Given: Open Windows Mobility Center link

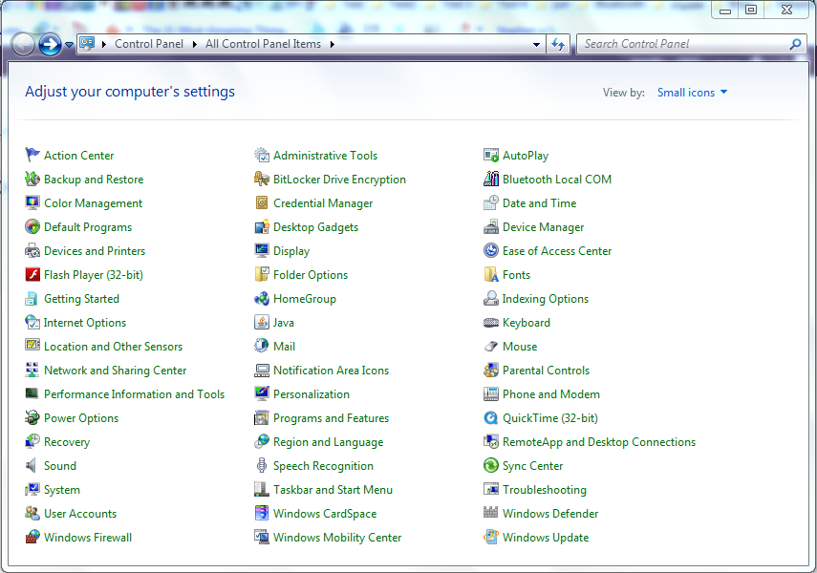Looking at the screenshot, I should 337,538.
